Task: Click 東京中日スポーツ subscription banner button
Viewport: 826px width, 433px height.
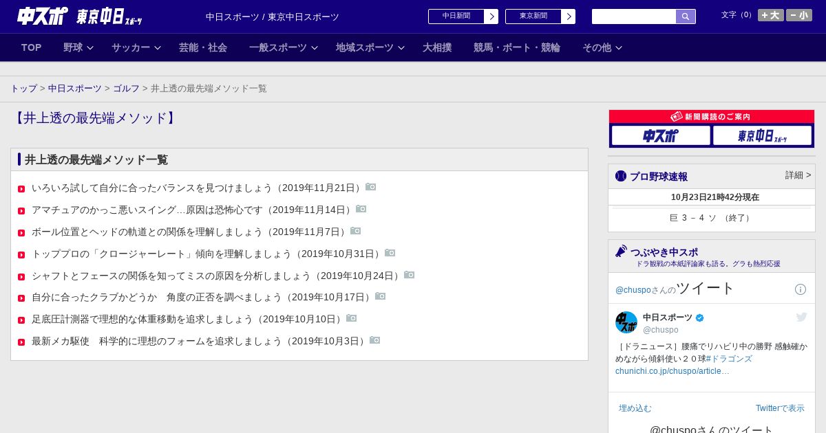Action: [x=762, y=135]
